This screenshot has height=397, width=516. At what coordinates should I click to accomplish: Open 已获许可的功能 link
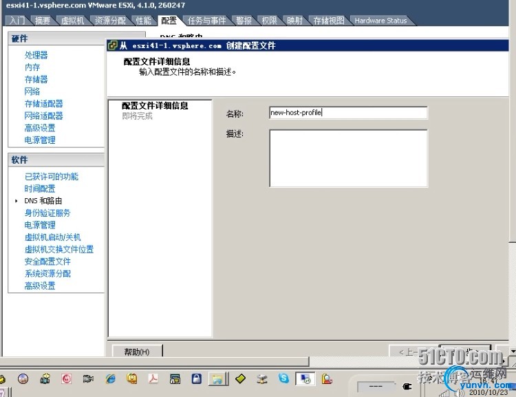[52, 176]
